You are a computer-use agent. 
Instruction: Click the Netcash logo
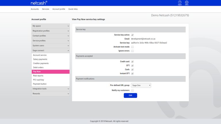(39, 3)
